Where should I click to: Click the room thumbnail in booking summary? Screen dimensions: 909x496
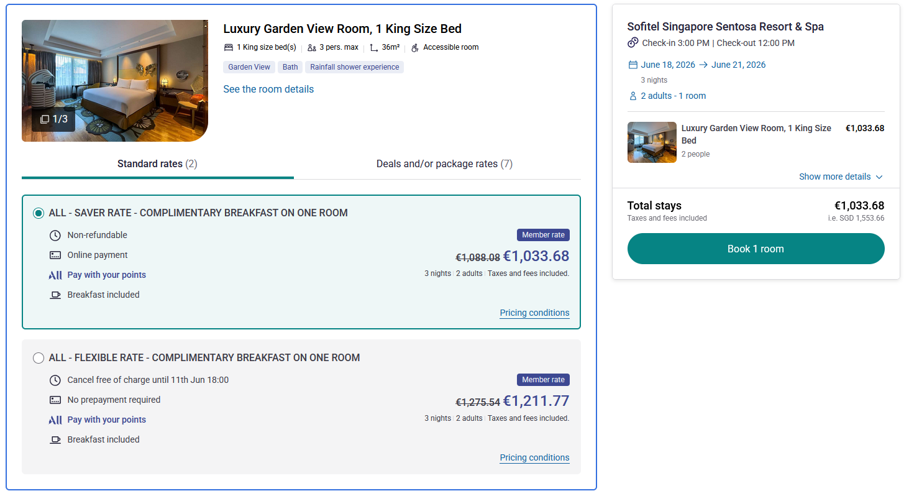(x=652, y=142)
